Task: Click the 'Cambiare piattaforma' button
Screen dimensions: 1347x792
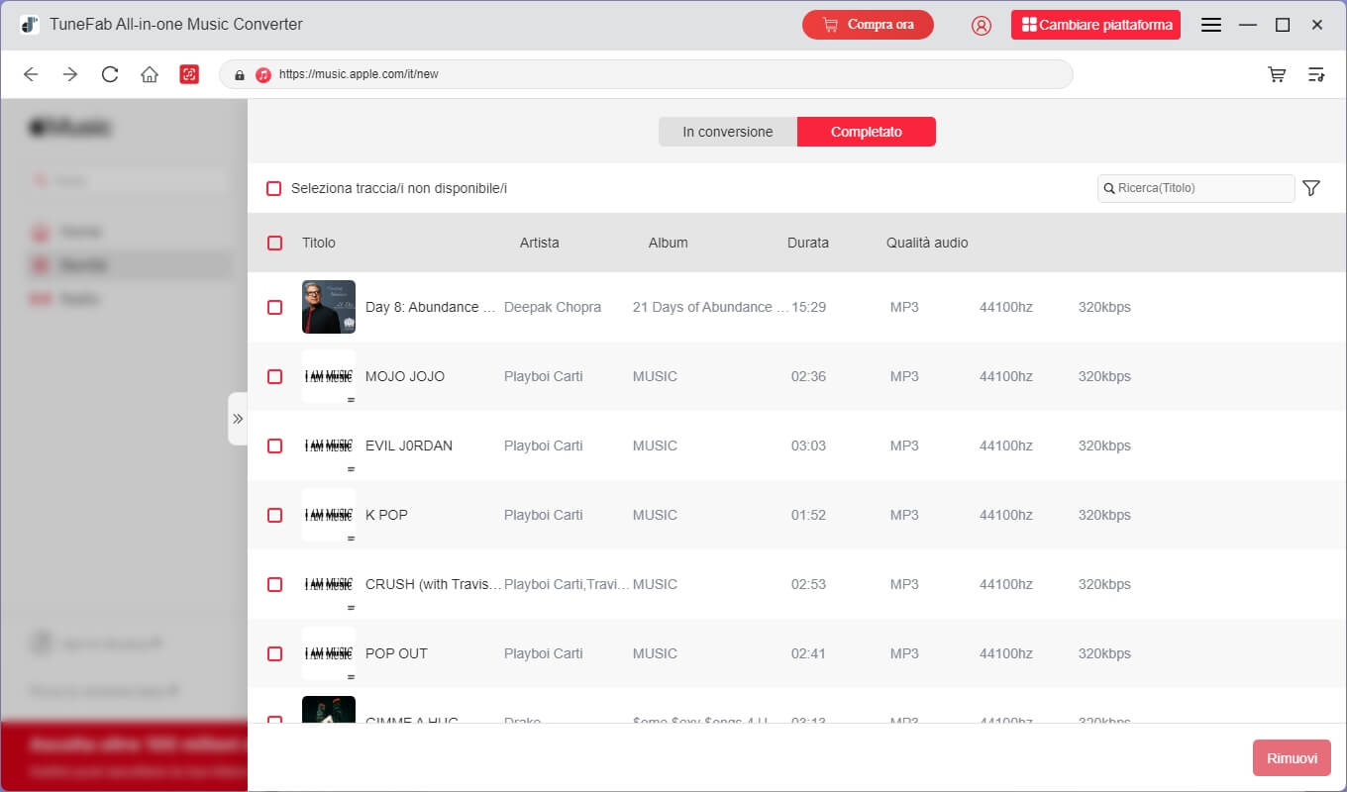Action: coord(1095,25)
